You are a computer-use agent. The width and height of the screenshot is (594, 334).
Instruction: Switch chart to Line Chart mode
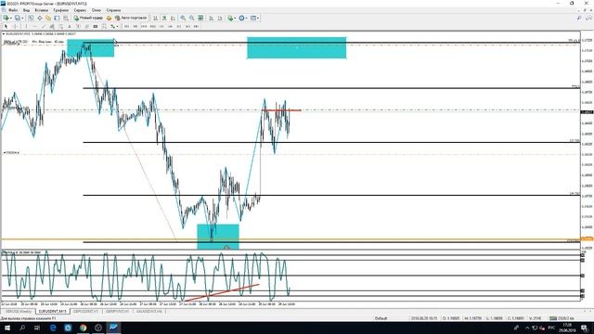(x=173, y=18)
